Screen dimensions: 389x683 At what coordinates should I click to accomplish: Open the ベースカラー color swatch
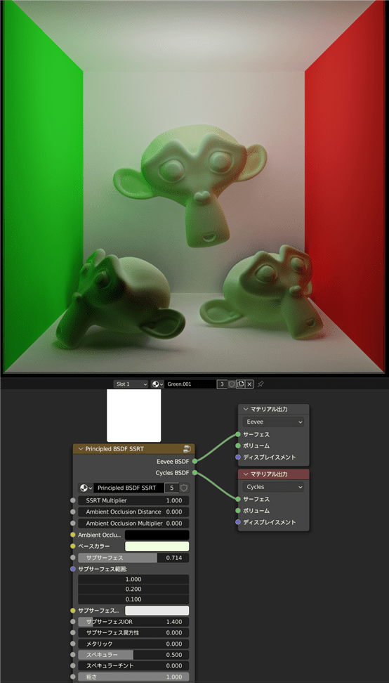[x=157, y=546]
